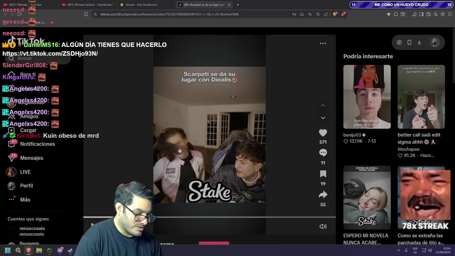Save video with the bookmark icon

(x=323, y=174)
